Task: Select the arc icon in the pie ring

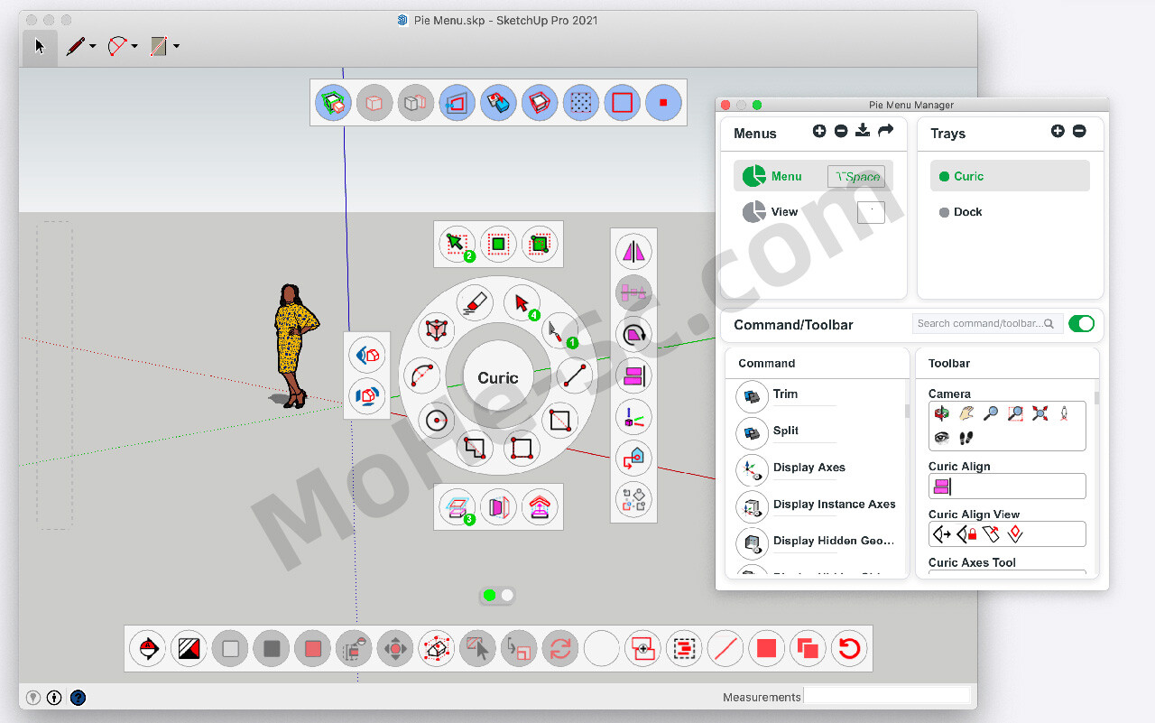Action: point(421,375)
